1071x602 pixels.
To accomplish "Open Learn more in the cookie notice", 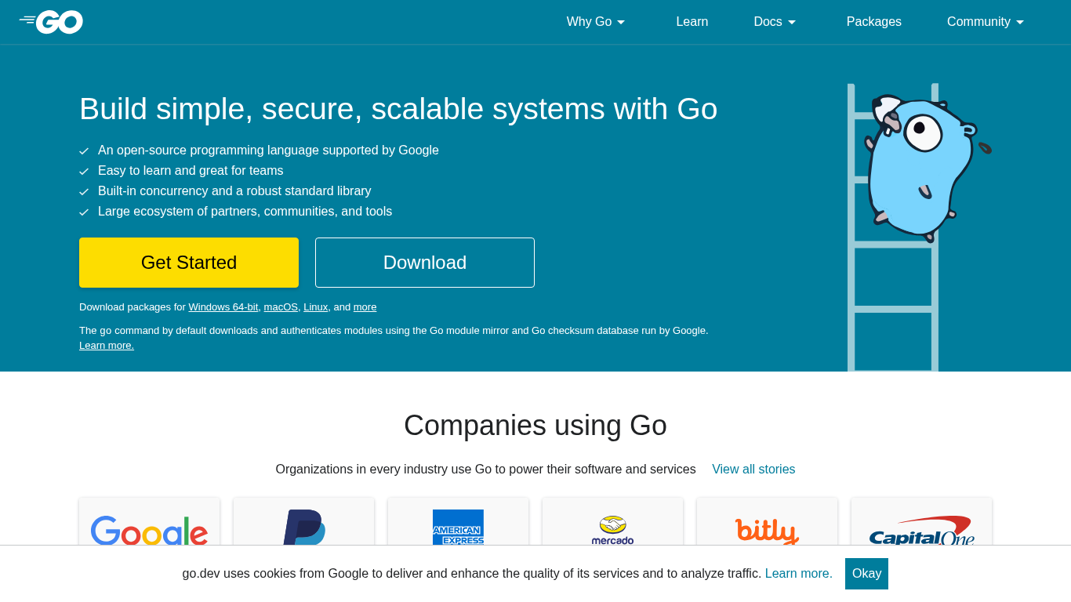I will pyautogui.click(x=799, y=574).
